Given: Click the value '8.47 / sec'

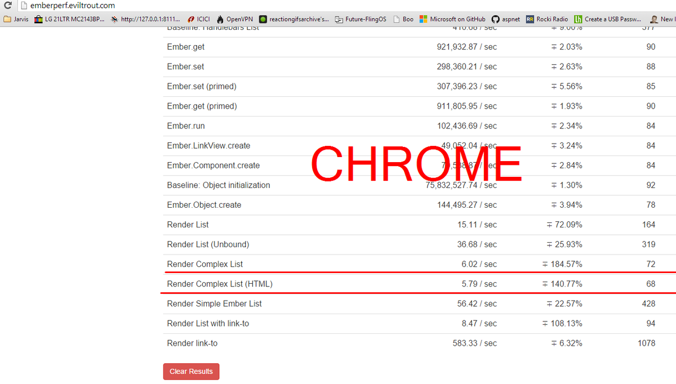Looking at the screenshot, I should (x=479, y=323).
